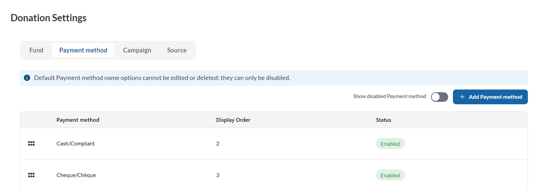
Task: Open the Campaign tab
Action: 137,50
